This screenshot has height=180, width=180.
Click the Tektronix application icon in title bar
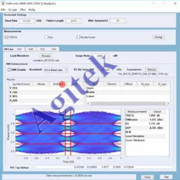[x=3, y=3]
